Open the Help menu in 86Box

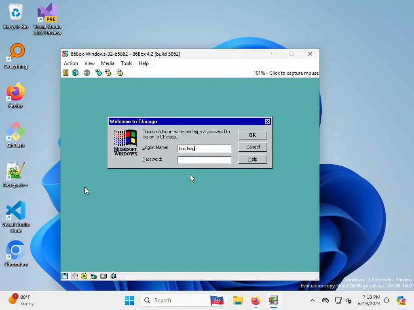[144, 63]
